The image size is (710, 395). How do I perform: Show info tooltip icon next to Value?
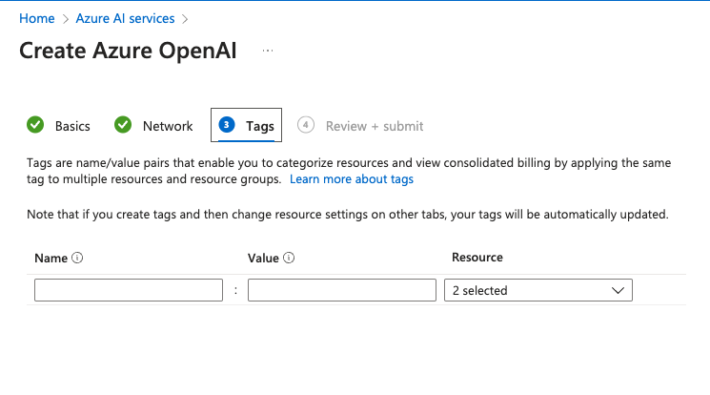[289, 258]
